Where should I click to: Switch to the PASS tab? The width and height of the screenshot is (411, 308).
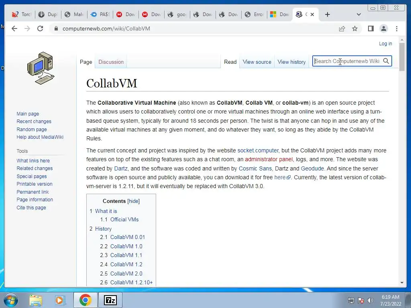(x=100, y=14)
